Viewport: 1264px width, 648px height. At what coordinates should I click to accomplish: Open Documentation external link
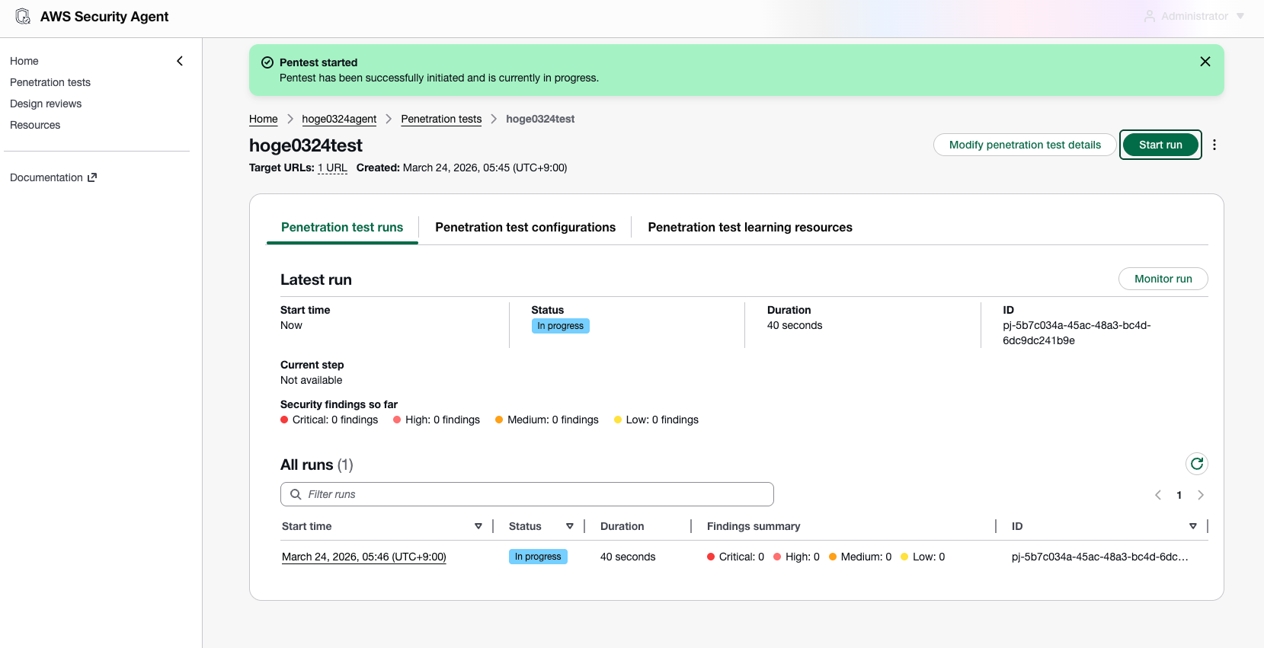tap(53, 177)
